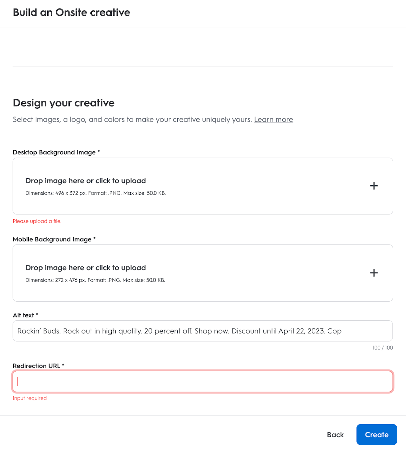
Task: Click the Alt text field label
Action: 23,315
